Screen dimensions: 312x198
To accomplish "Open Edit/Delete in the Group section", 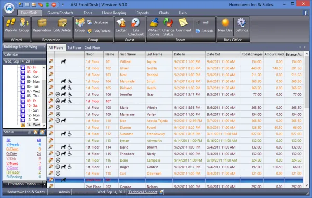I will 99,31.
